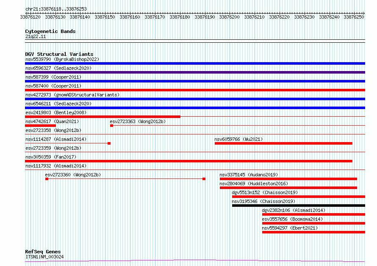Viewport: 377px width, 266px height.
Task: Click ruler position 33876250
Action: (x=354, y=17)
